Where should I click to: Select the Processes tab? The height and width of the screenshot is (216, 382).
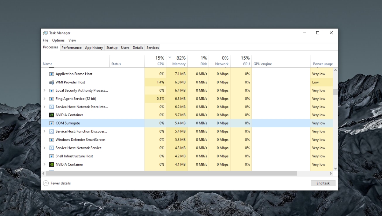51,47
